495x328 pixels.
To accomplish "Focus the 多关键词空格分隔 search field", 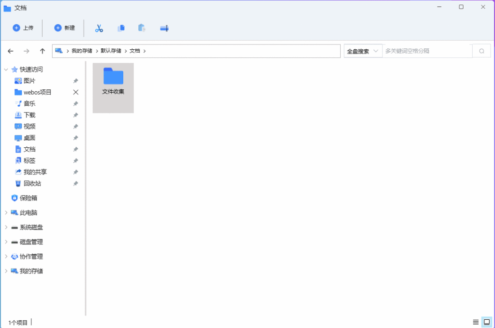I will (427, 51).
